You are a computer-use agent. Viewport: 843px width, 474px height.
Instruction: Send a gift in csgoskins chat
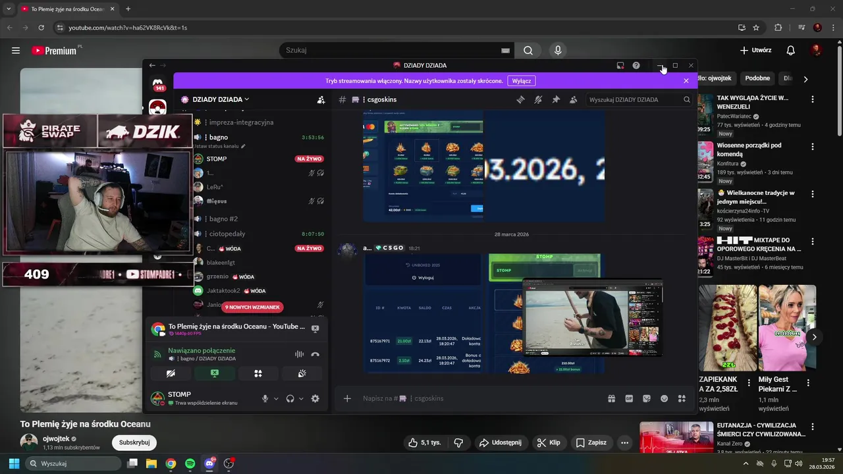[x=611, y=398]
